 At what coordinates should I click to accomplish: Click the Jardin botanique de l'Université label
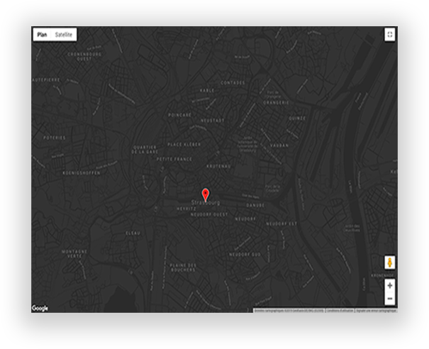tap(247, 144)
